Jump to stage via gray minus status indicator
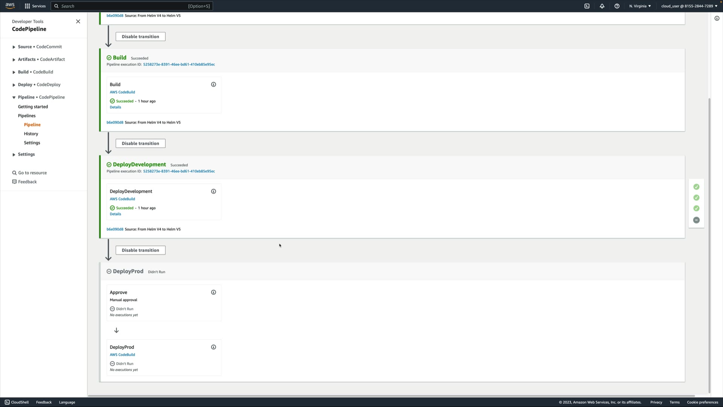Screen dimensions: 723x407 click(696, 220)
